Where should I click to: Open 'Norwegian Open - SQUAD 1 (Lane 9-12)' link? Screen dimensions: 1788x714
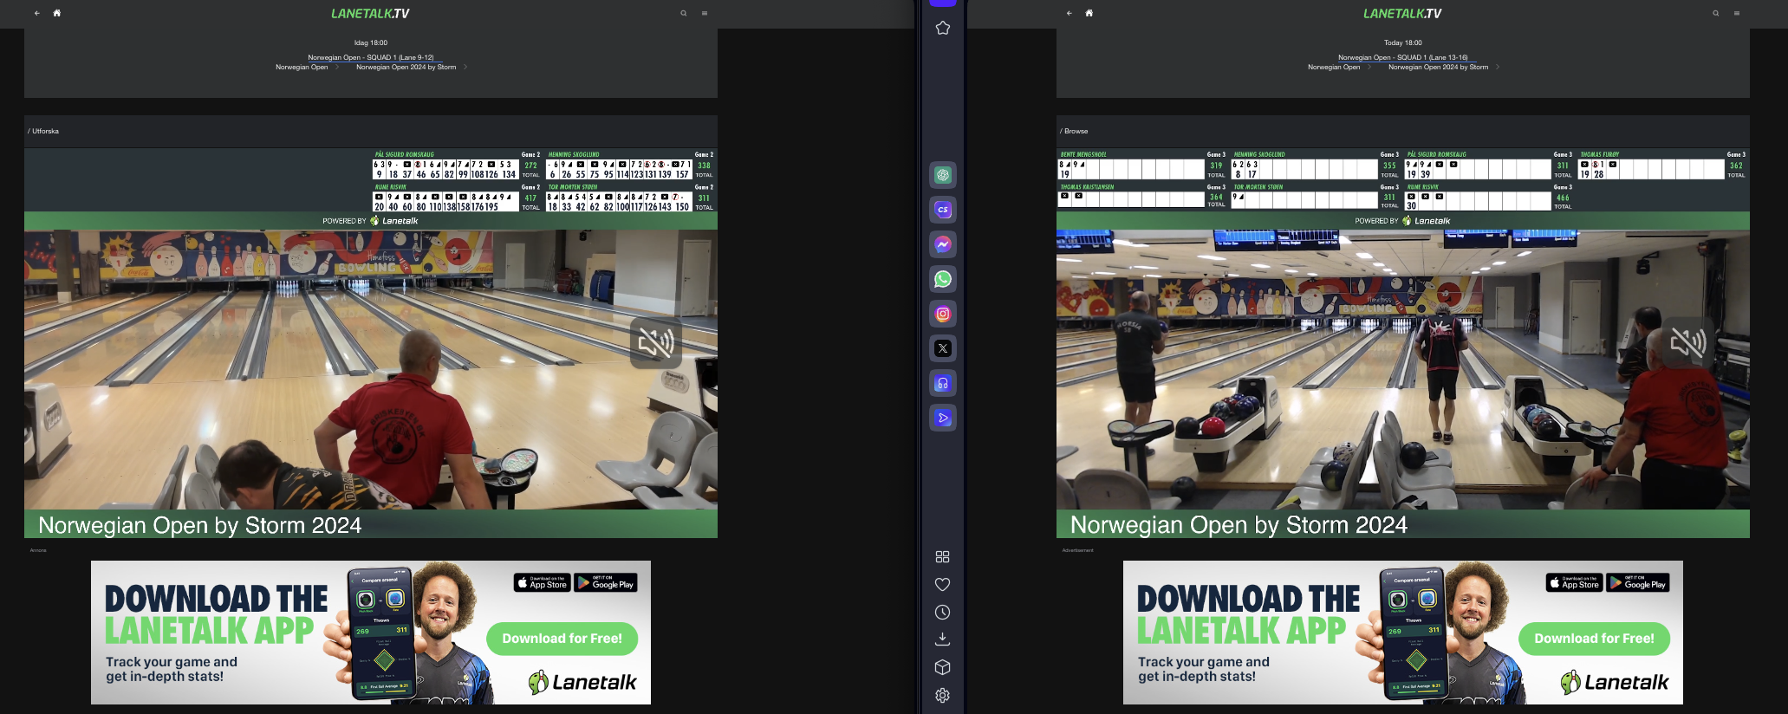coord(371,57)
